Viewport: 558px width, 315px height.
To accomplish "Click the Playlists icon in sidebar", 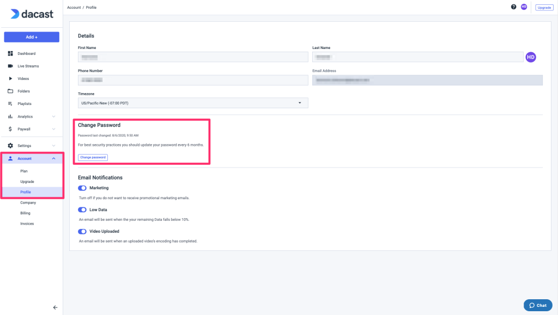I will [10, 103].
